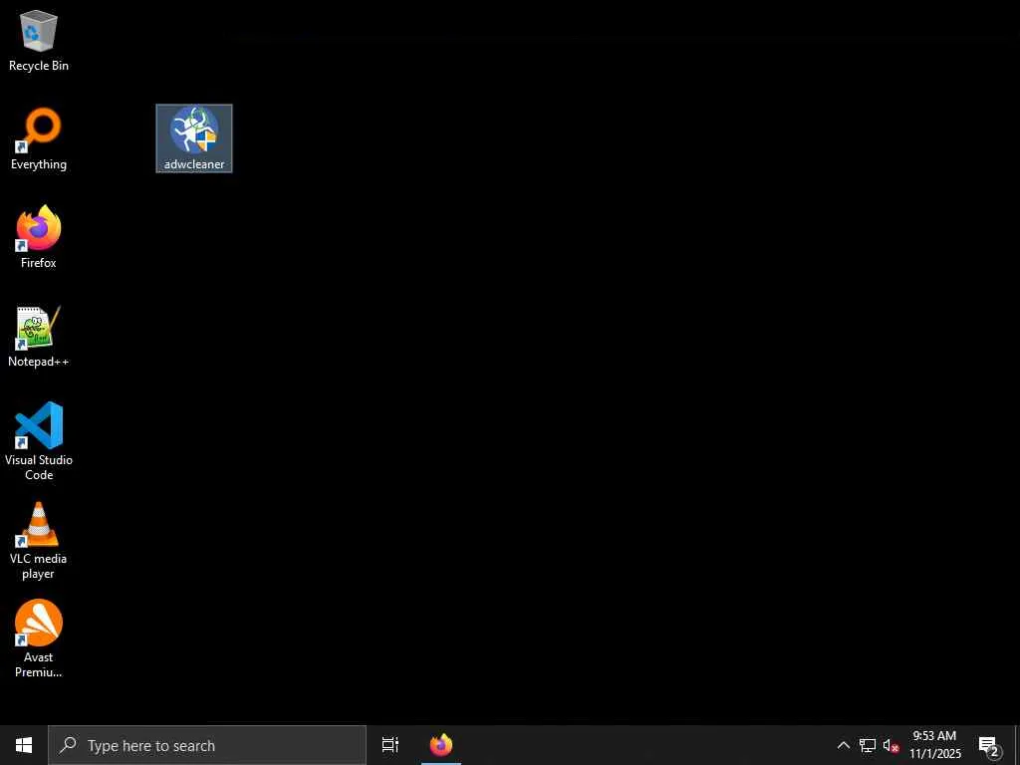Select the adwcleaner desktop icon
1020x765 pixels.
click(x=194, y=138)
